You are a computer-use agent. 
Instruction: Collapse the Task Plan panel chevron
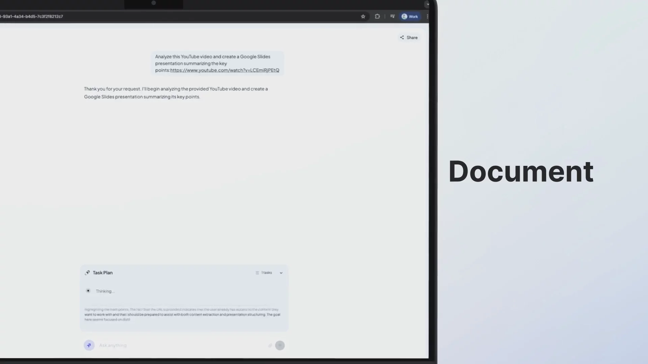pos(281,273)
